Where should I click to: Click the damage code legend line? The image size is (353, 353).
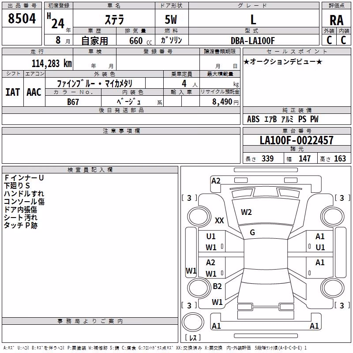[x=155, y=348]
